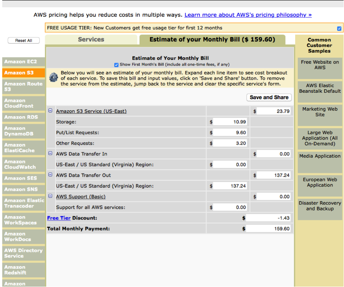
Task: Load the AWS Elastic Beanstalk Default sample
Action: (x=320, y=92)
